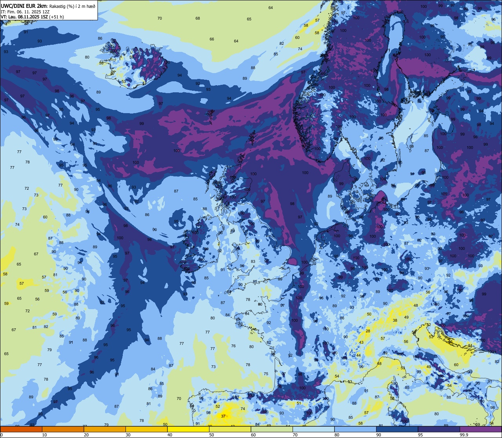Click the 60 tick label on the color scale
Screen dimensions: 502x438
point(253,435)
